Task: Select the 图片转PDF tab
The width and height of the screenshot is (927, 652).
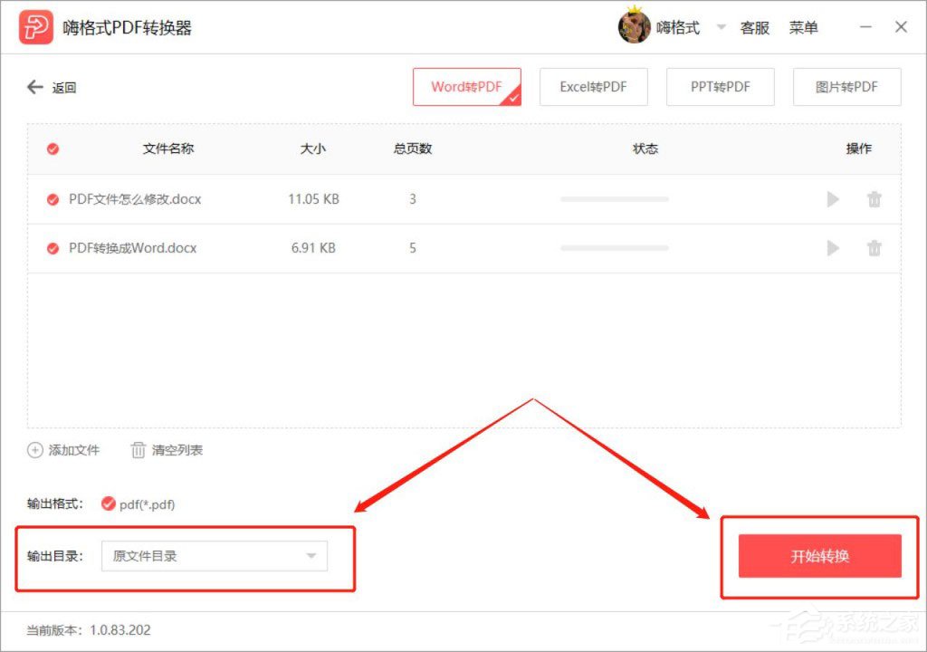Action: pos(846,87)
